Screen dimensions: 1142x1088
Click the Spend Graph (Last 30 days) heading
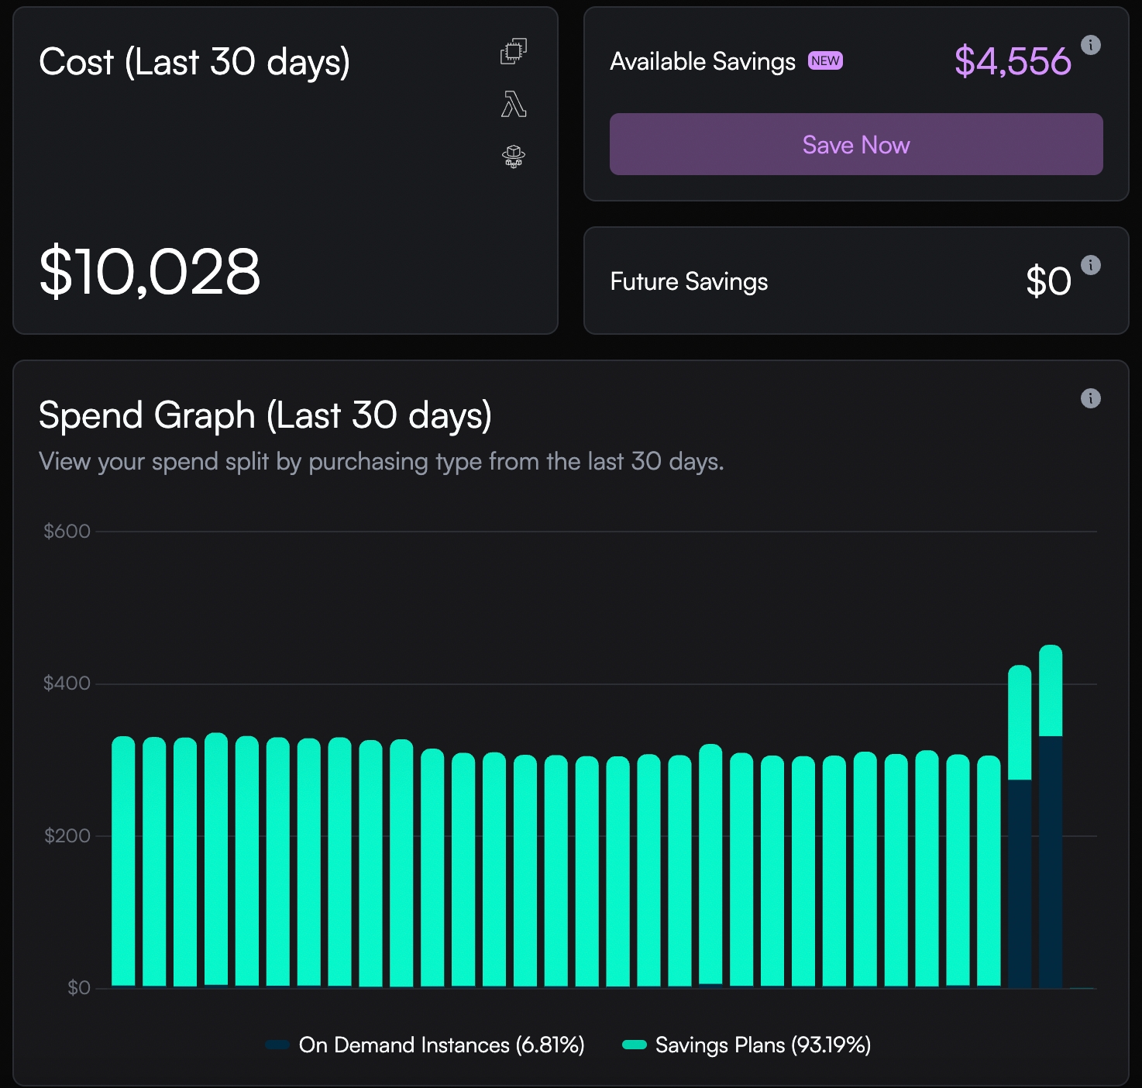(265, 415)
